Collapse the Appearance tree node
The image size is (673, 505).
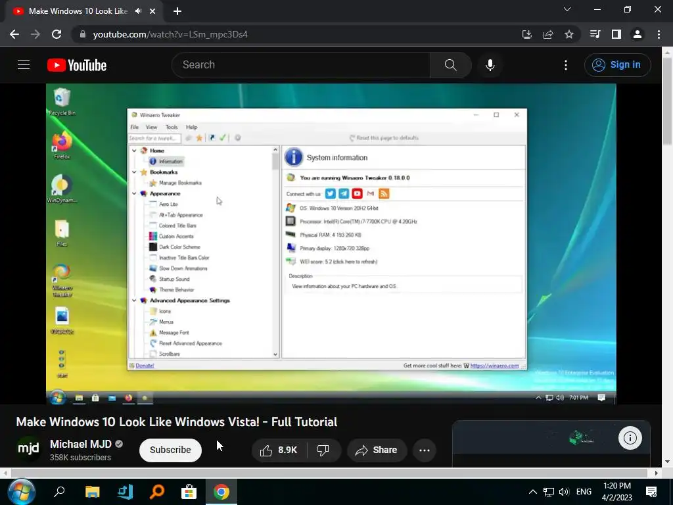134,194
